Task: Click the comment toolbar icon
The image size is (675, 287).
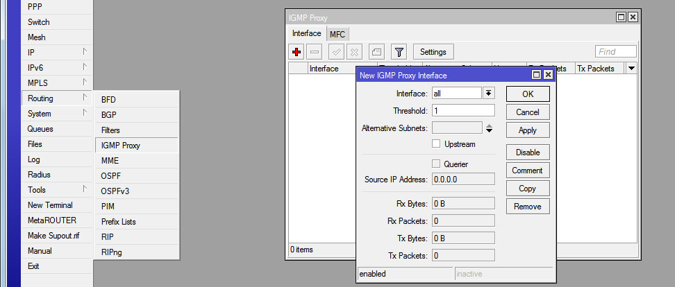Action: [376, 52]
